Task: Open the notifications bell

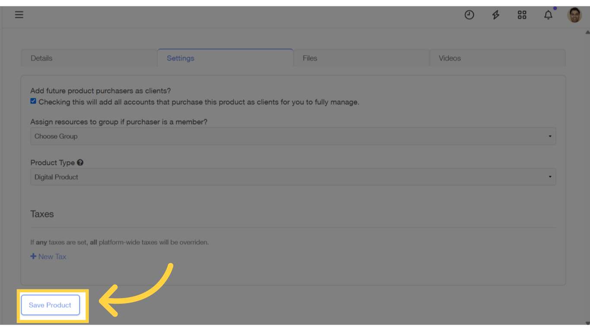Action: click(548, 15)
